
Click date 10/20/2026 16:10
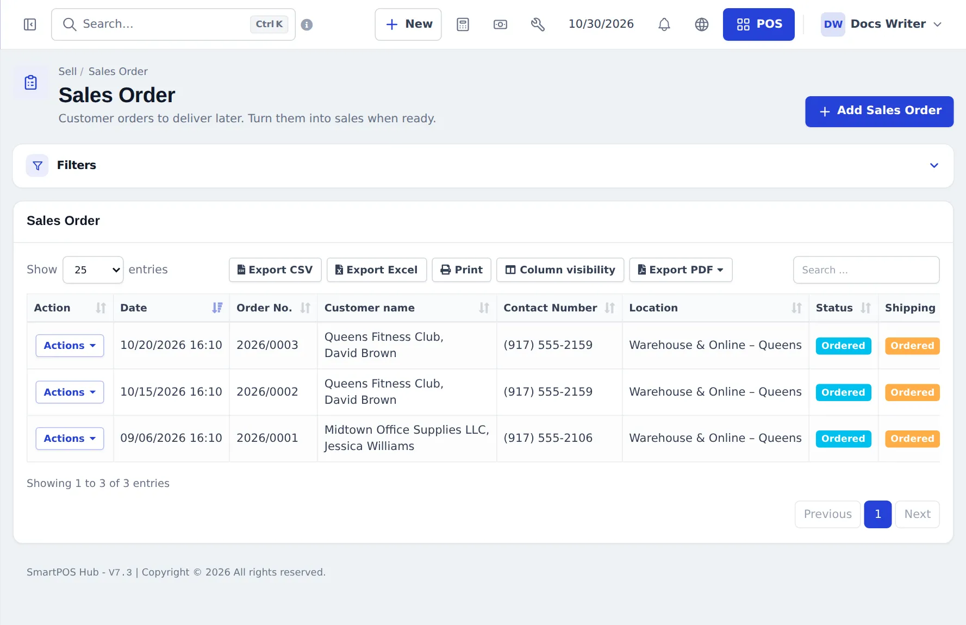click(x=171, y=346)
